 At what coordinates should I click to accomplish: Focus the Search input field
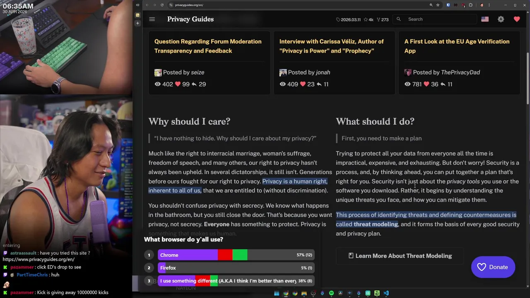coord(435,19)
